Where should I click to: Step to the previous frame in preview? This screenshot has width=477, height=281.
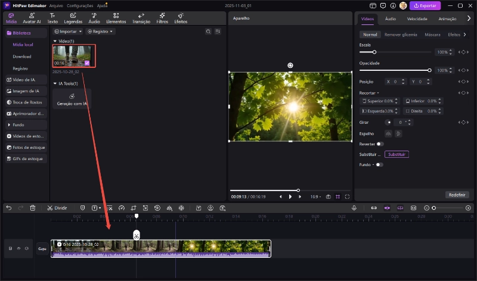280,197
